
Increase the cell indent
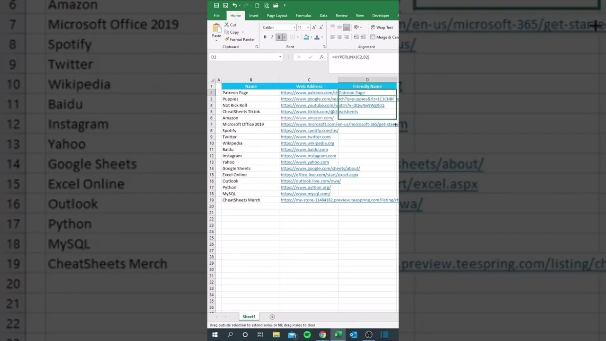tap(363, 37)
